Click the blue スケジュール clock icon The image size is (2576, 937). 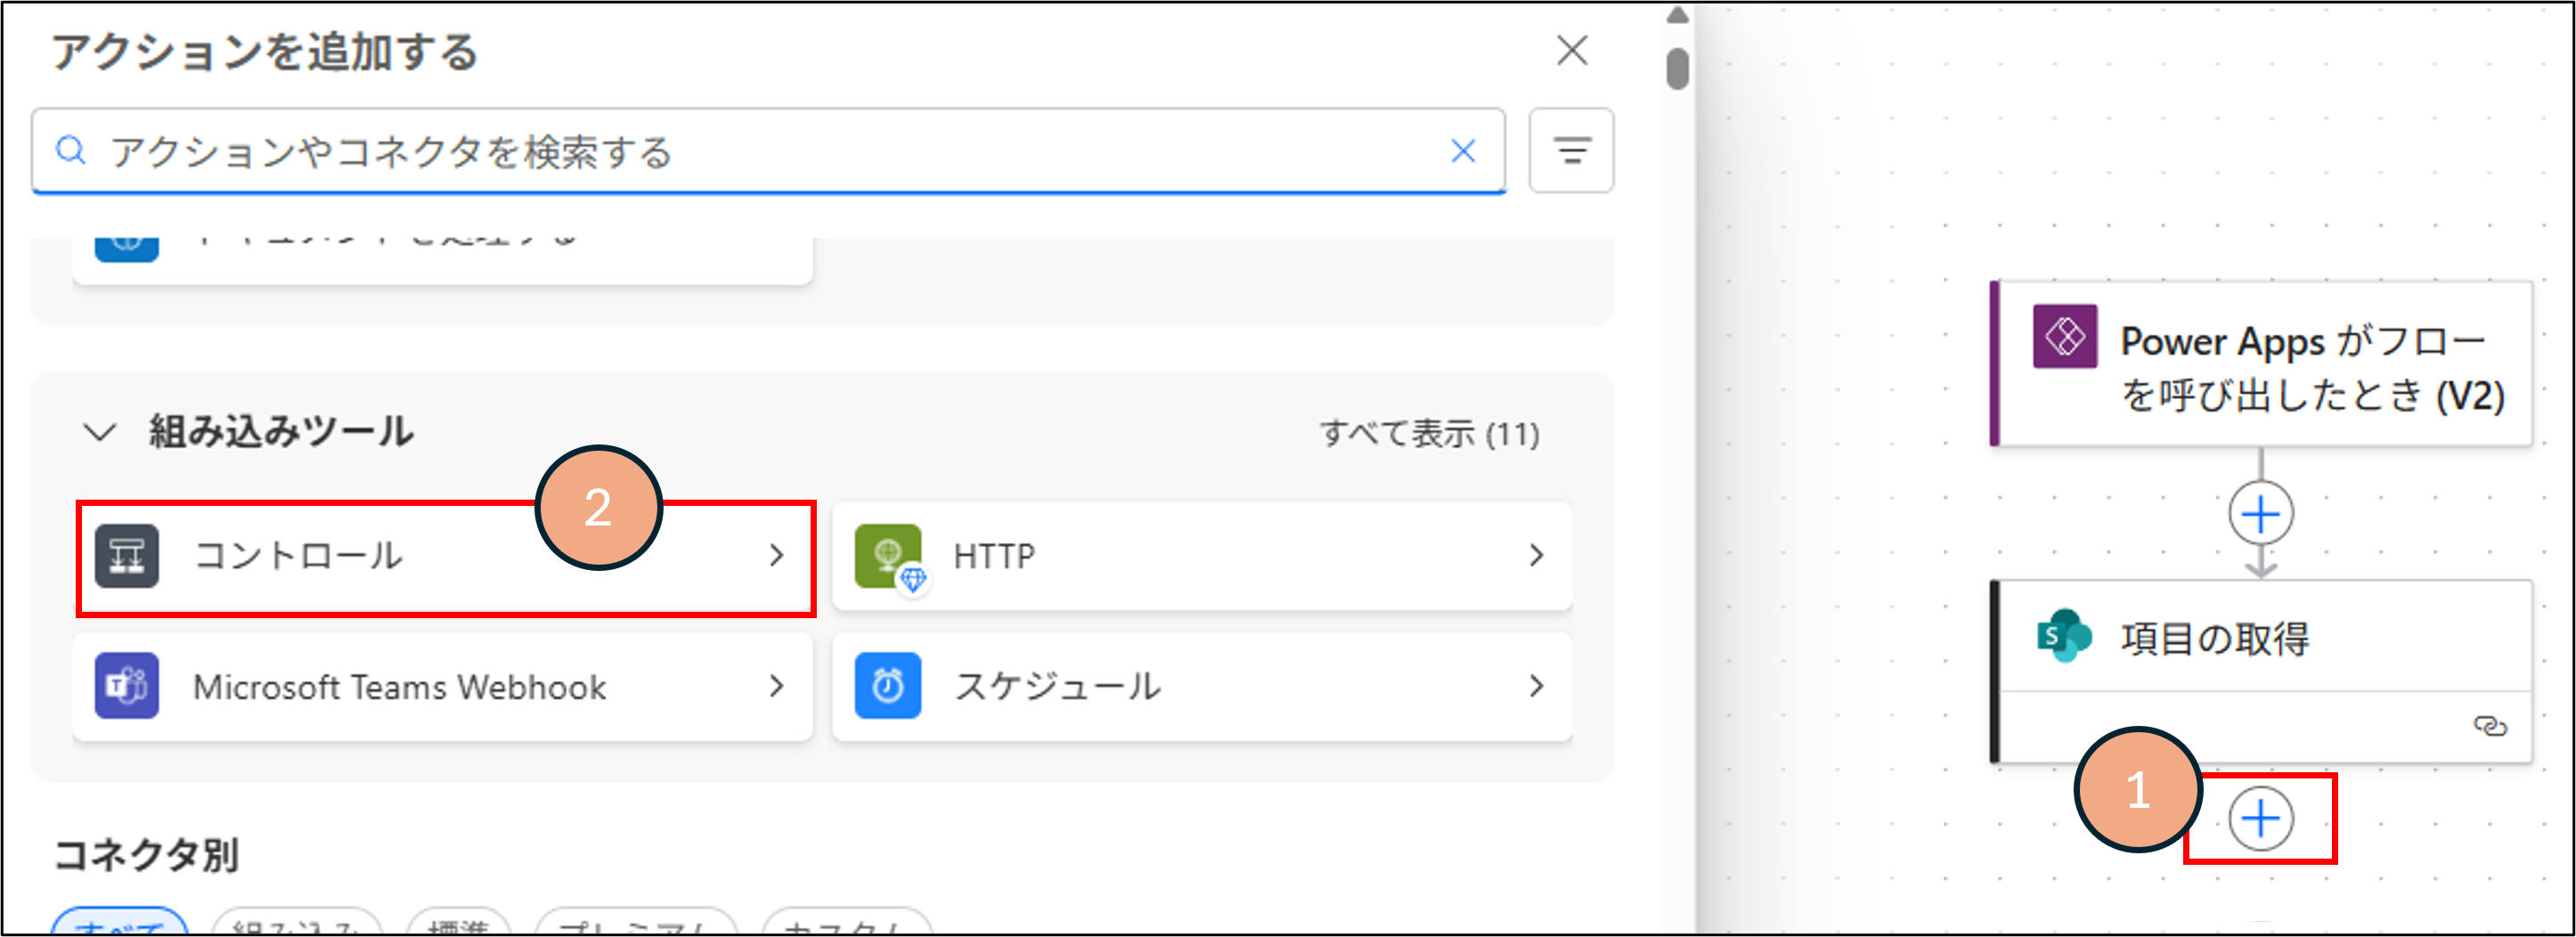888,686
